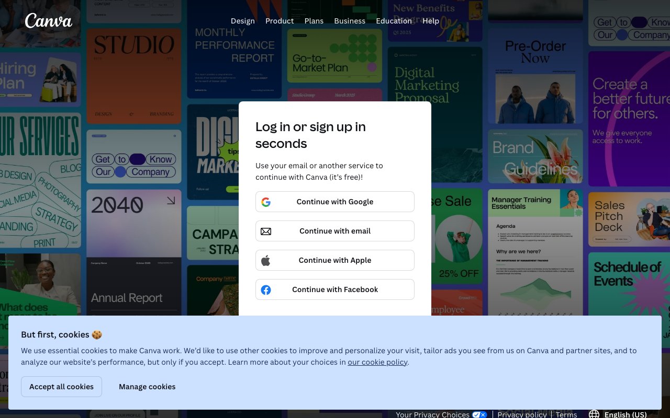Open the Design menu
This screenshot has height=418, width=670.
tap(243, 21)
